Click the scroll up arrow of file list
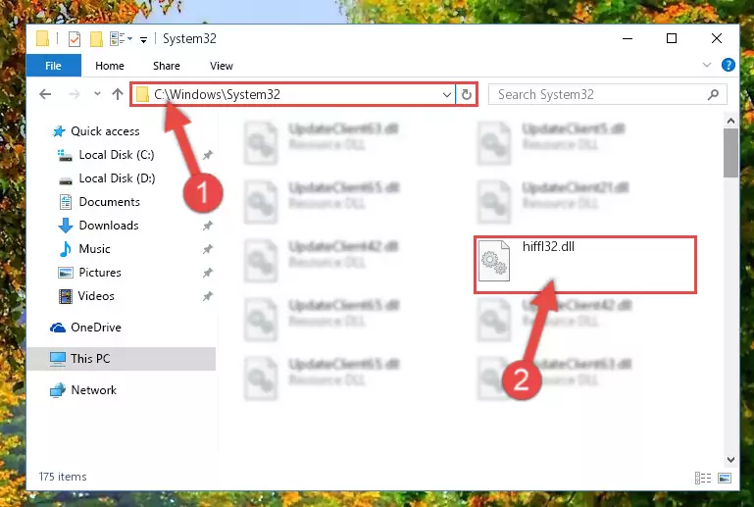Screen dimensions: 754x507 click(x=730, y=121)
